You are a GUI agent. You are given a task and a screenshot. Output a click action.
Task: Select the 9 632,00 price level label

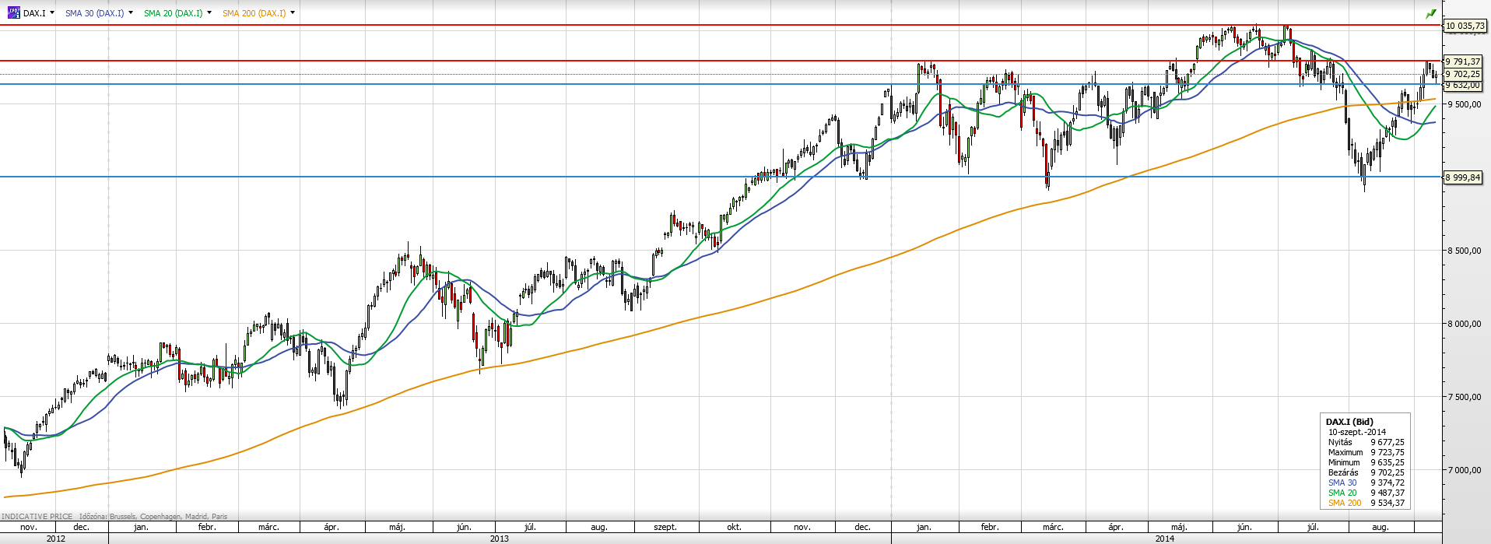click(1463, 85)
